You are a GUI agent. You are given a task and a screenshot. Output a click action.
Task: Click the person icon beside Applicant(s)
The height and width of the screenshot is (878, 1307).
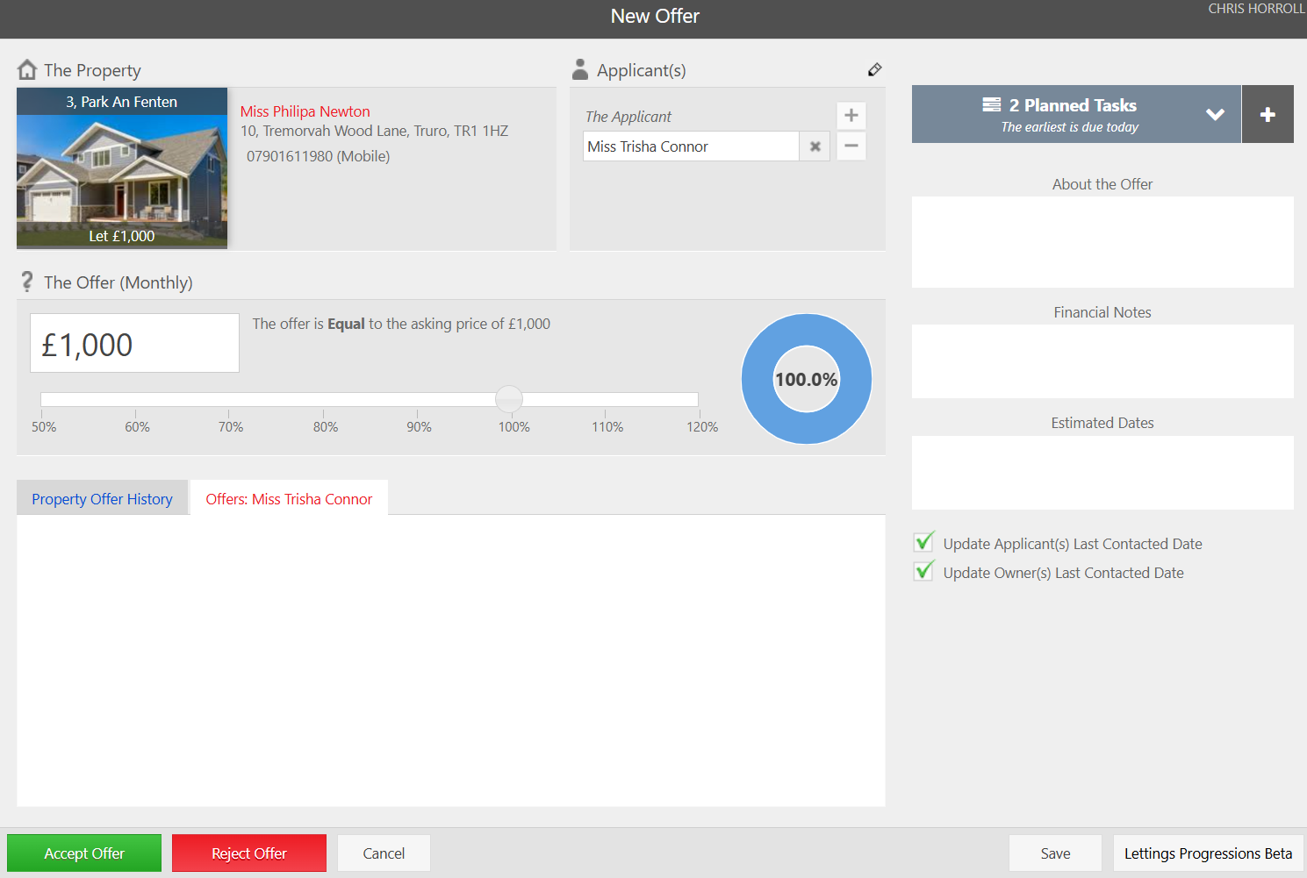pyautogui.click(x=580, y=69)
